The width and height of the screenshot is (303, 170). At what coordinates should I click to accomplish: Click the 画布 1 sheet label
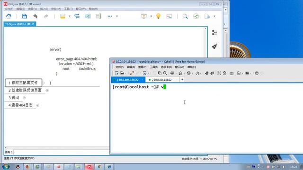click(9, 152)
